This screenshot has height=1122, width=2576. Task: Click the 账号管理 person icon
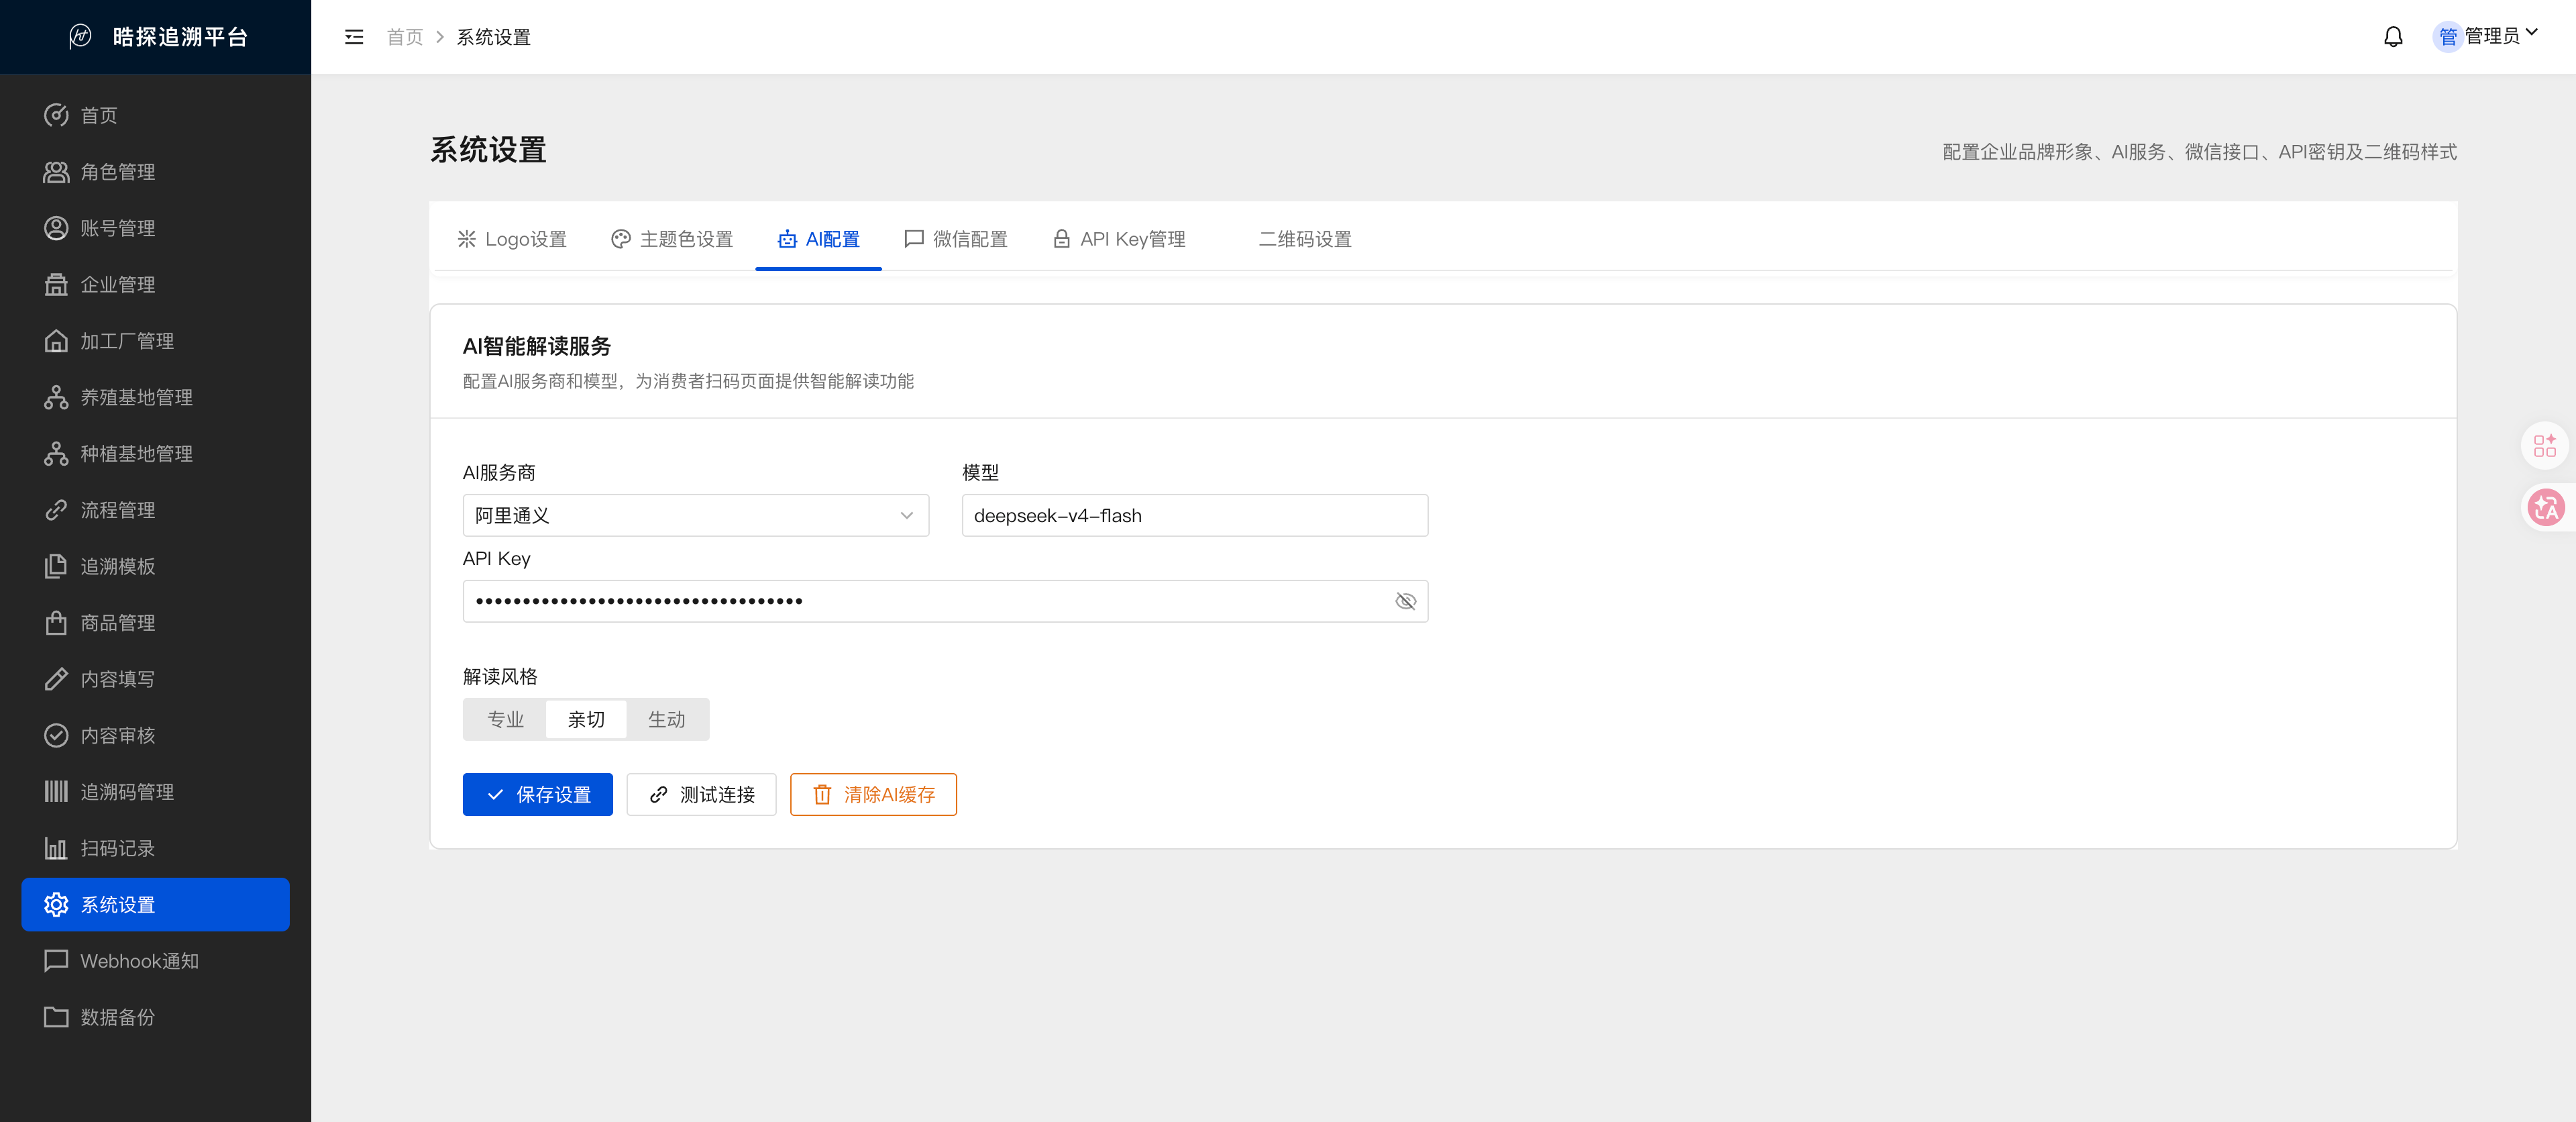pos(56,228)
